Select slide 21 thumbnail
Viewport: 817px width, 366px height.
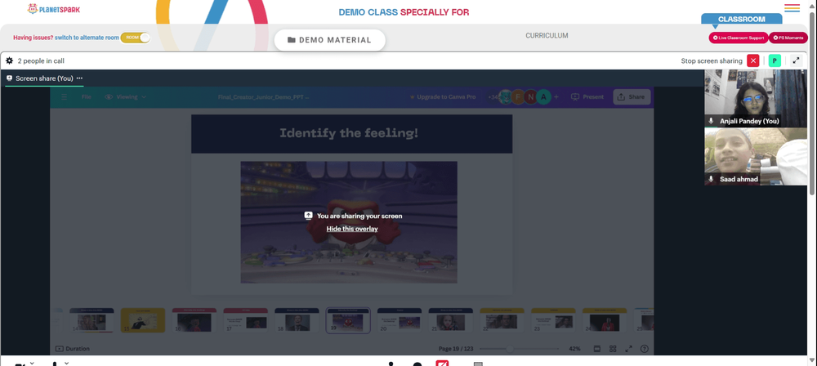(451, 320)
